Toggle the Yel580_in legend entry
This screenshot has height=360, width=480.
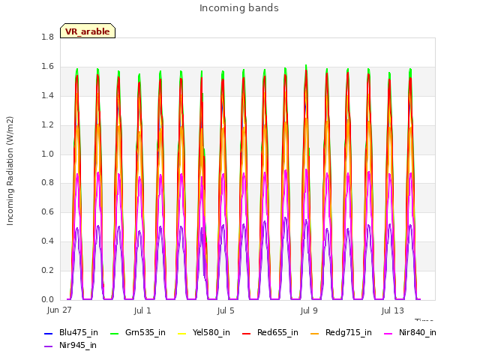204,333
